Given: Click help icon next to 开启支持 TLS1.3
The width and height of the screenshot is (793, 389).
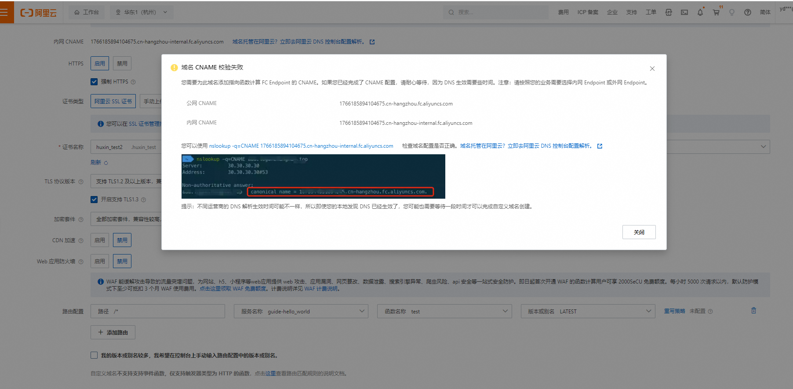Looking at the screenshot, I should (x=143, y=200).
